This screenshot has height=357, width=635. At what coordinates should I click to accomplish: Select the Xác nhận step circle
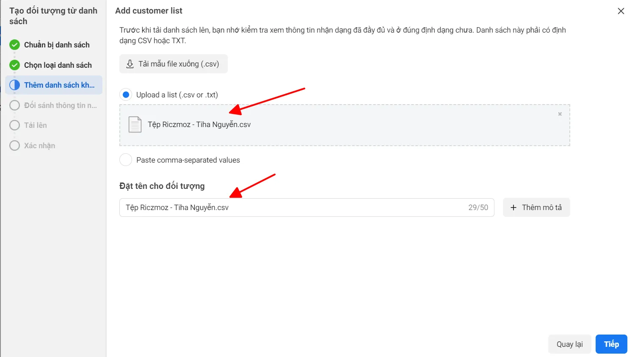(x=14, y=145)
